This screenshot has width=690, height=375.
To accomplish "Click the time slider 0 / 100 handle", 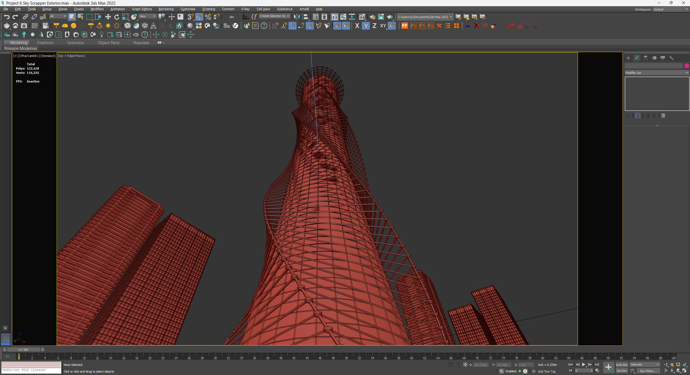I will pos(23,349).
